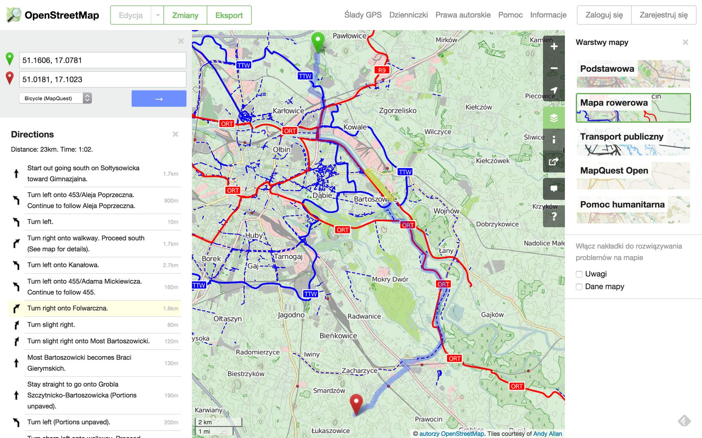Close the Warstwy mapy sidebar
This screenshot has width=702, height=438.
click(x=686, y=42)
